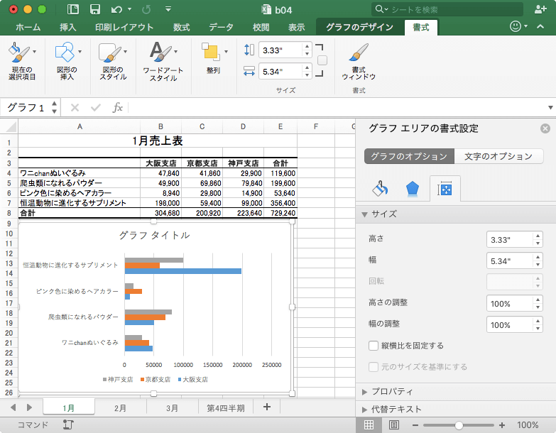Click the Save icon in title bar
The height and width of the screenshot is (433, 556).
[94, 9]
